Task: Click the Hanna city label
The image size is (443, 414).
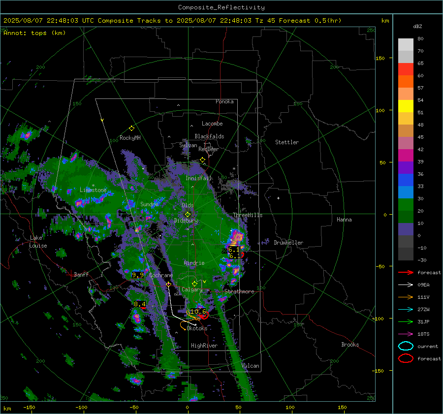Action: click(344, 220)
